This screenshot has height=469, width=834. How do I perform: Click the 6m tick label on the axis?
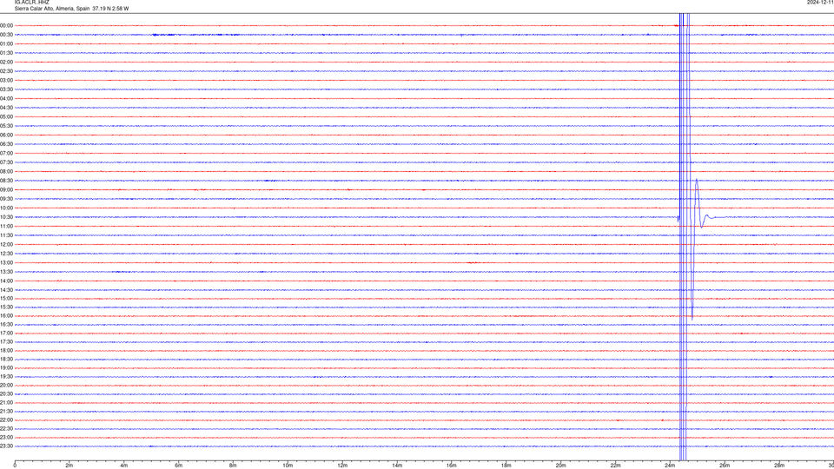179,466
